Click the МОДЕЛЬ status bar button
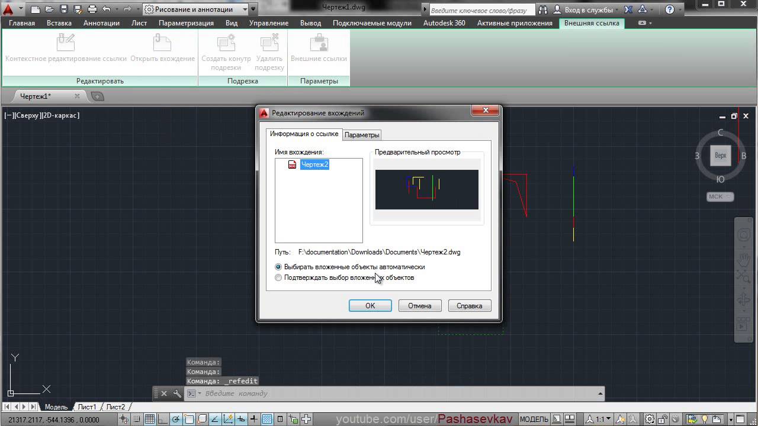The width and height of the screenshot is (758, 426). [x=534, y=419]
